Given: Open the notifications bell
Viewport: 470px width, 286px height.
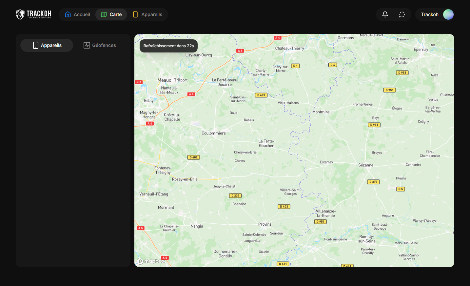Looking at the screenshot, I should coord(385,14).
